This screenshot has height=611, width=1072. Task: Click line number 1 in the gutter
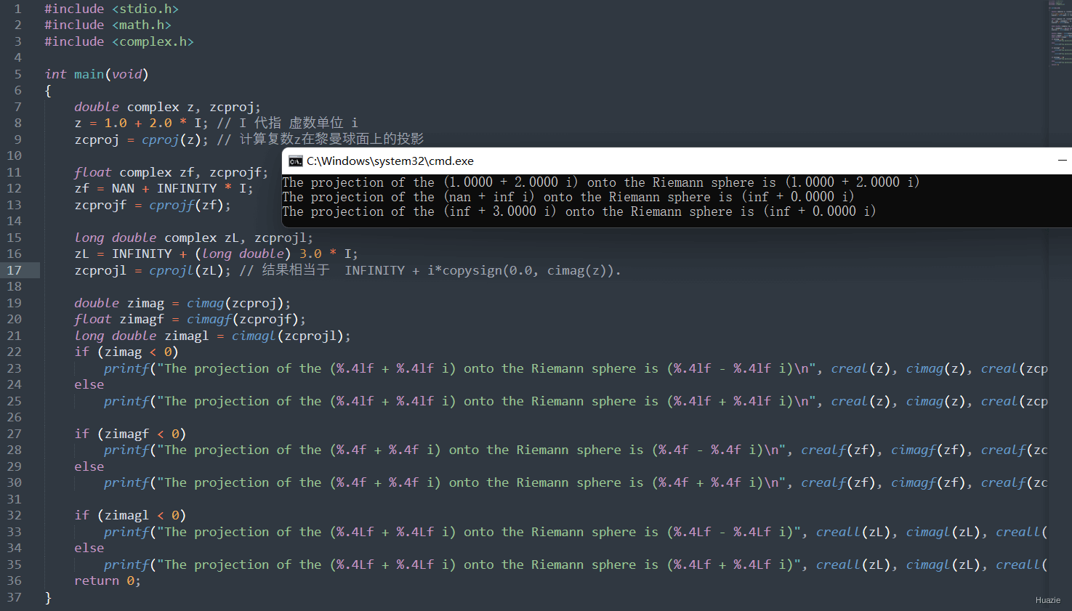(18, 9)
